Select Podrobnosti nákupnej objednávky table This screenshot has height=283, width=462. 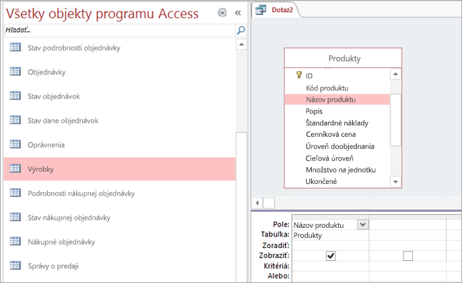pos(119,193)
